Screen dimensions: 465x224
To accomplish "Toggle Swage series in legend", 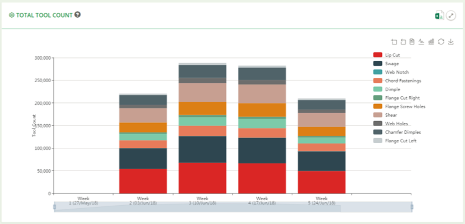I will point(386,63).
